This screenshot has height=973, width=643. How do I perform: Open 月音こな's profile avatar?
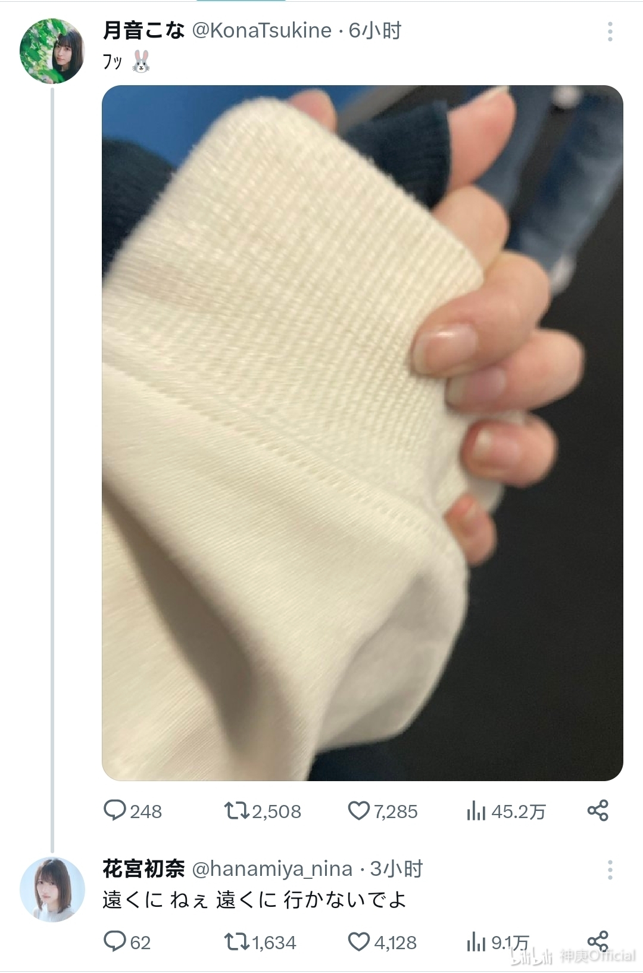click(x=52, y=51)
